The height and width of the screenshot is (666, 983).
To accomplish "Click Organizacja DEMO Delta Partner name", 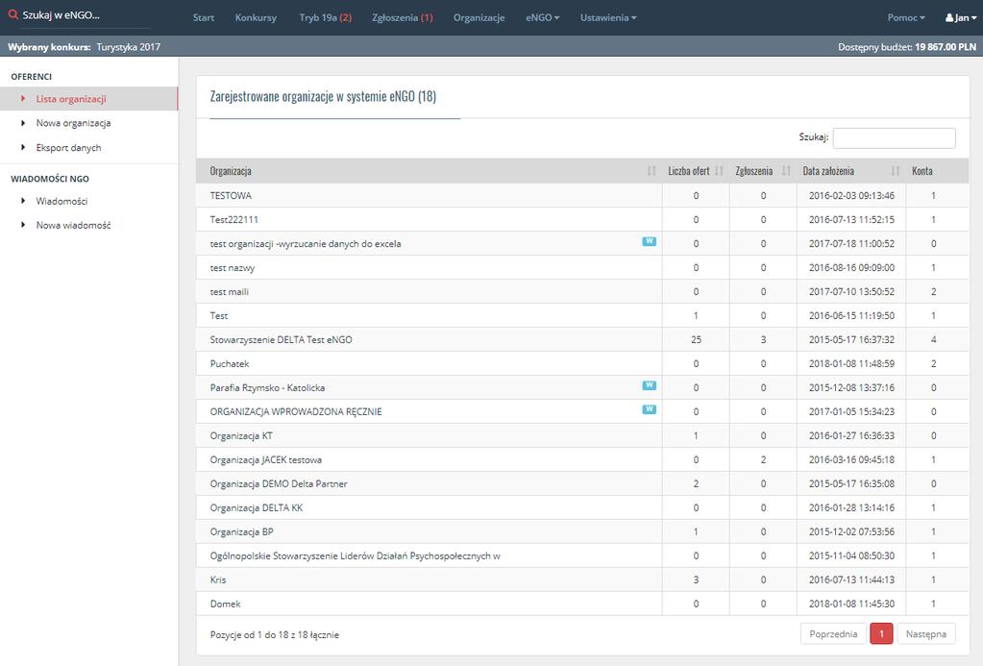I will (x=279, y=483).
